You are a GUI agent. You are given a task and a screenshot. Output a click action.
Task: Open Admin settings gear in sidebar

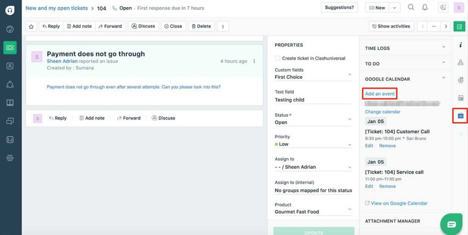[x=10, y=158]
